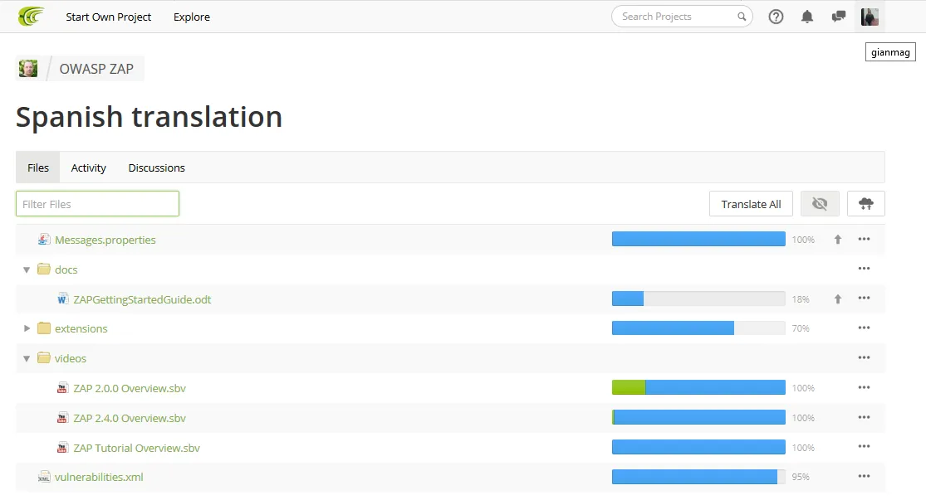Open the ZAP 2.0.0 Overview.sbv link
This screenshot has width=926, height=500.
130,388
